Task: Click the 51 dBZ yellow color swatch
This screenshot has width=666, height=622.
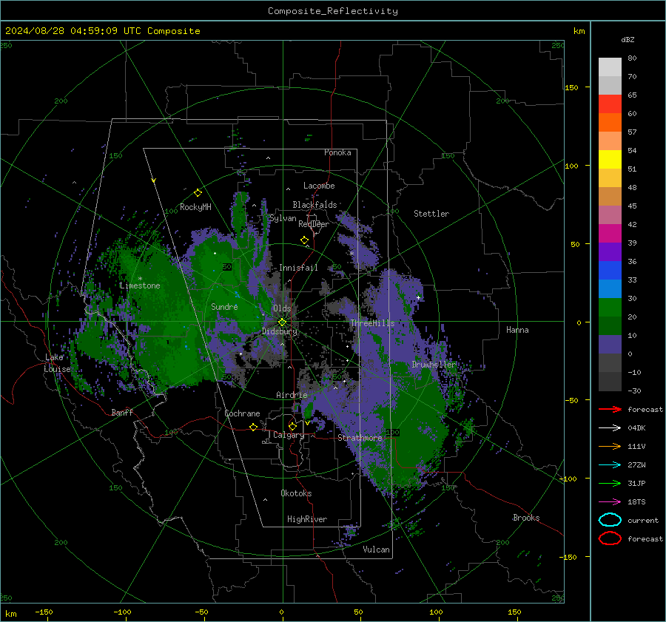Action: pos(610,159)
